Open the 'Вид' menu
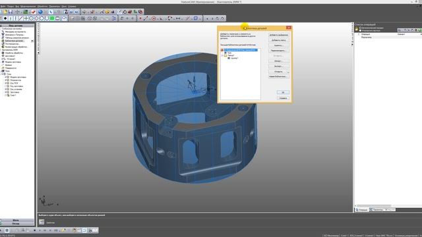 pyautogui.click(x=17, y=6)
